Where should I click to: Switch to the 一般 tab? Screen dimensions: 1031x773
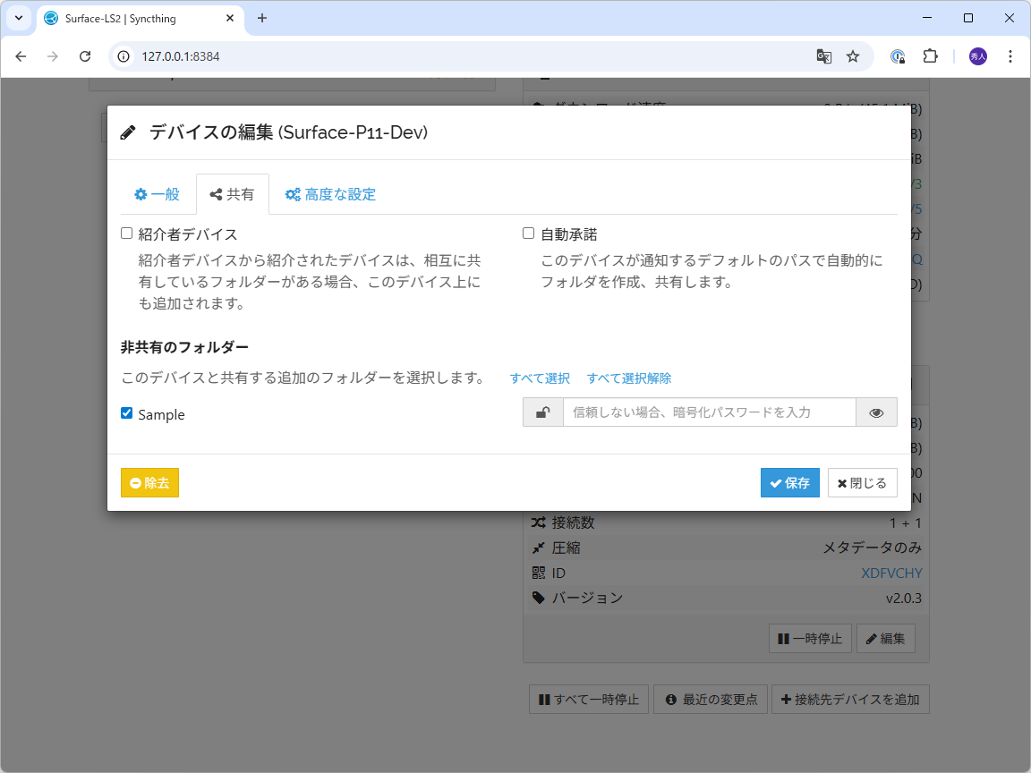click(x=157, y=193)
